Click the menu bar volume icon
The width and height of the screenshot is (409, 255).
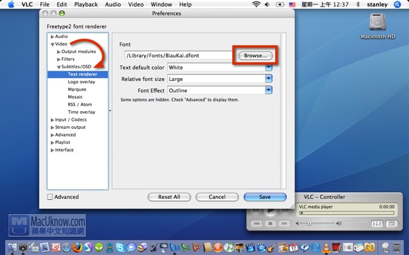tap(267, 4)
